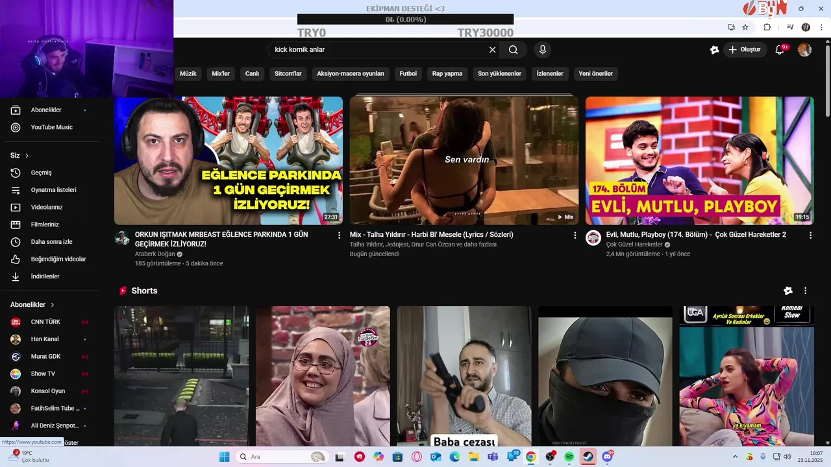This screenshot has width=831, height=467.
Task: Expand the Abonelikler heading chevron
Action: [53, 305]
